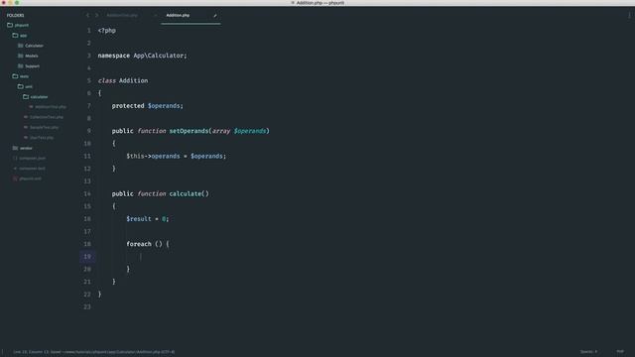Click 'protected $operands;' in the editor
This screenshot has height=357, width=635.
point(148,106)
